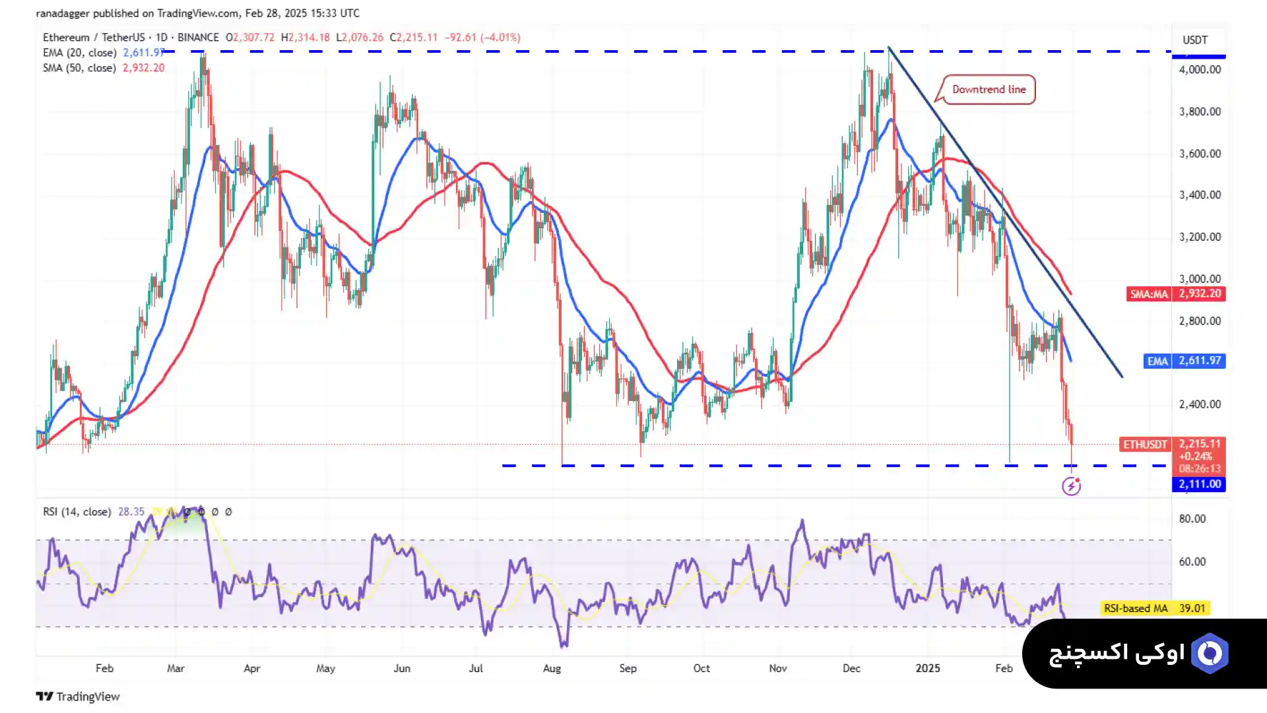Click the RSI-based MA 39.01 tag
1267x713 pixels.
(1155, 608)
